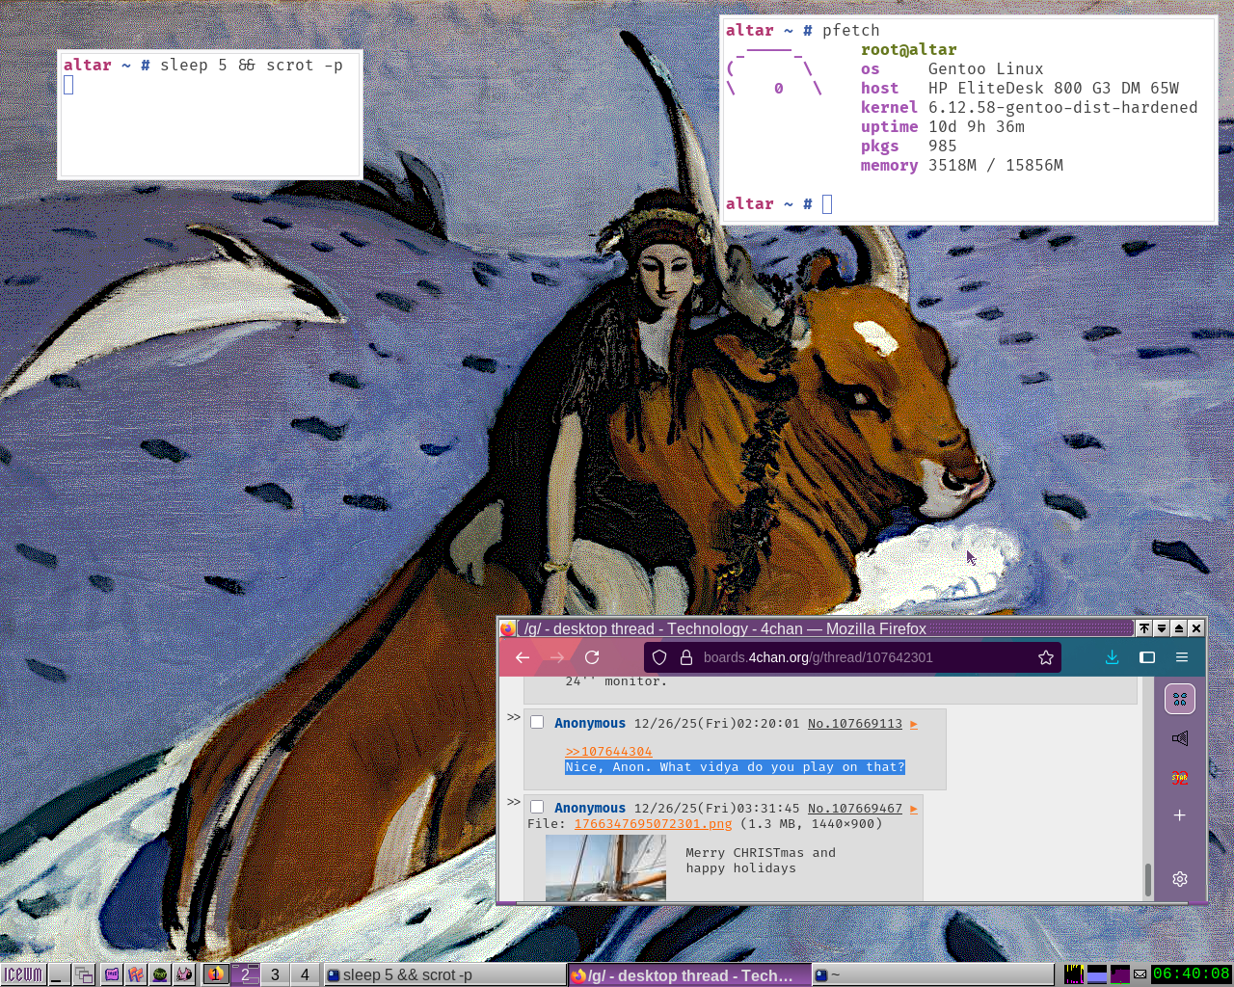Launch the pink creature taskbar launcher
The image size is (1234, 987).
coord(184,974)
